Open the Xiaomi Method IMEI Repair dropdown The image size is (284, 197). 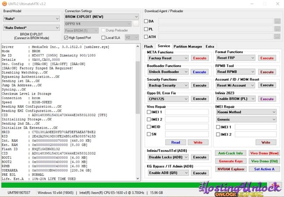(246, 112)
